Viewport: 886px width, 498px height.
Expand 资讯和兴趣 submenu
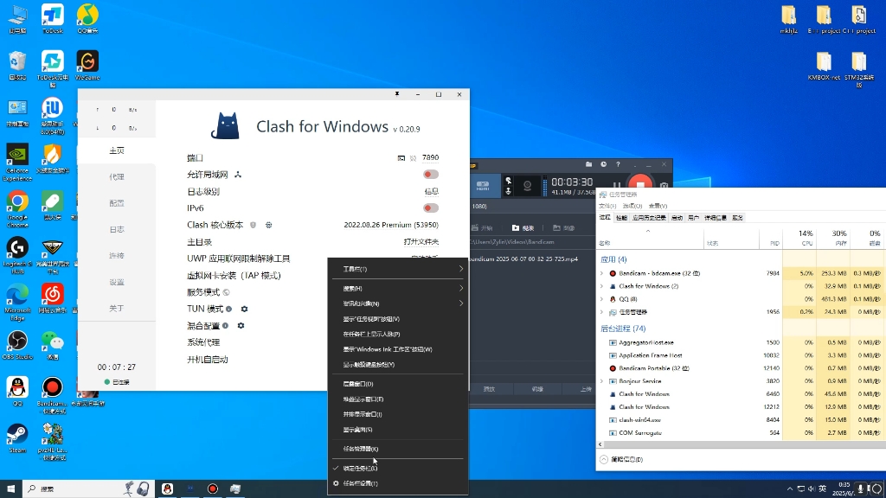click(398, 303)
